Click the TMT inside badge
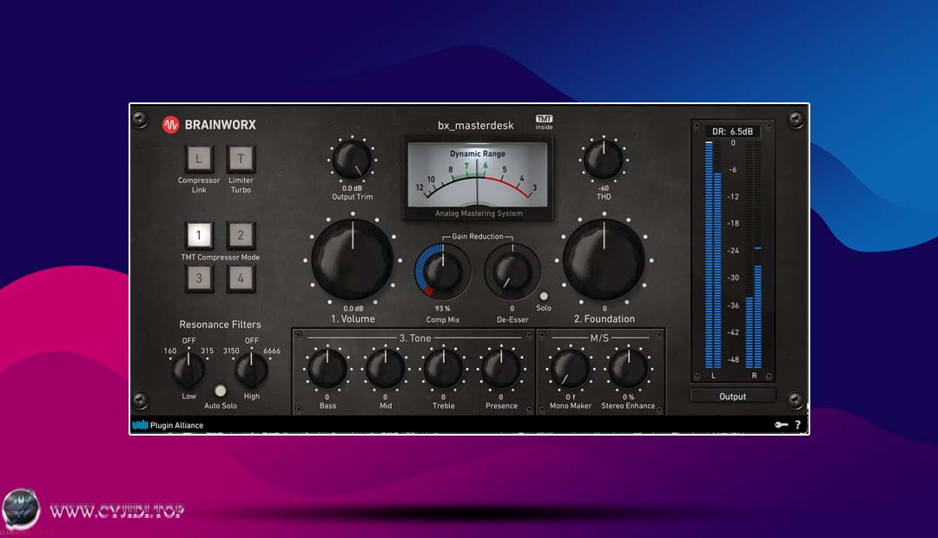 544,122
